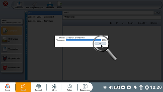Click OK in the message sent dialog

(100, 44)
